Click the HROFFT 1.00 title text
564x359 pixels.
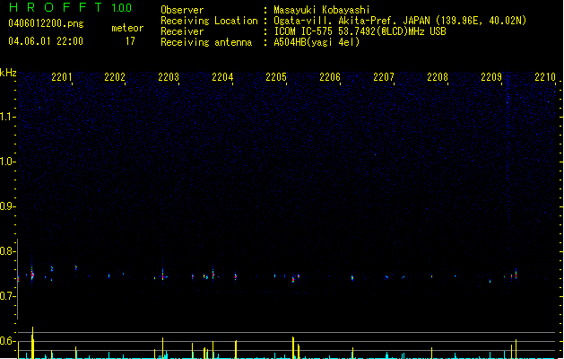click(70, 7)
